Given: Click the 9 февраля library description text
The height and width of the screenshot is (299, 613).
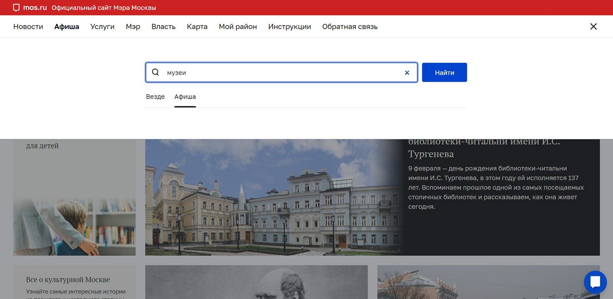Looking at the screenshot, I should pos(496,187).
